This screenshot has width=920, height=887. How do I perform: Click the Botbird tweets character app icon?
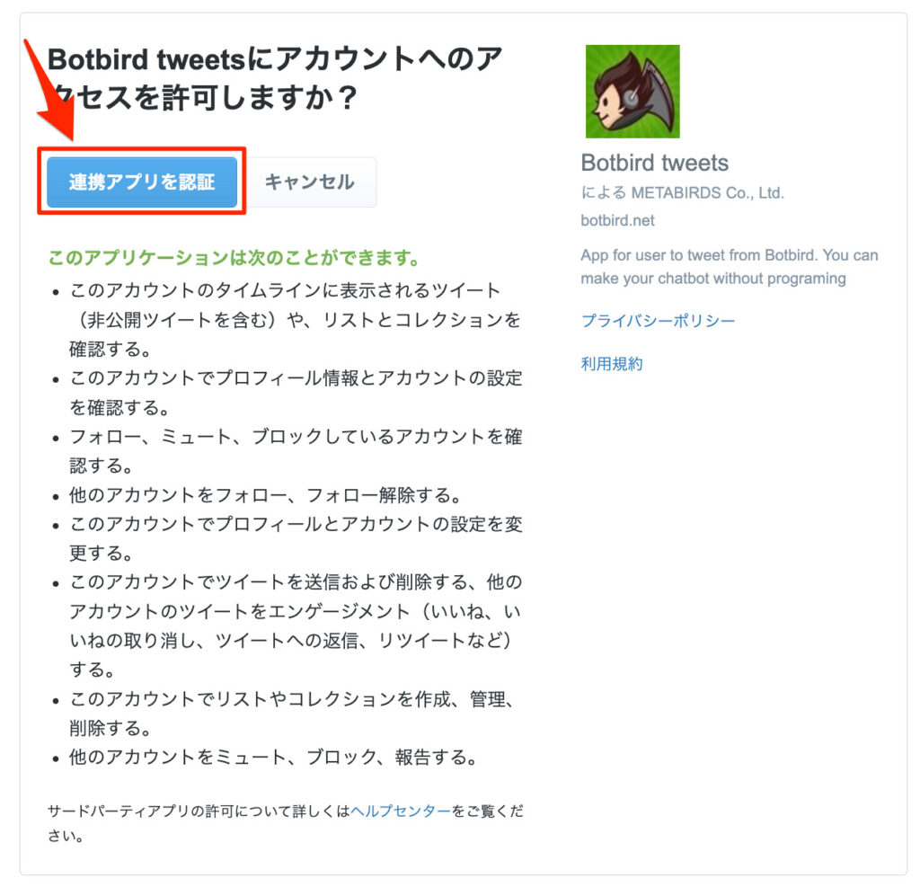(632, 92)
